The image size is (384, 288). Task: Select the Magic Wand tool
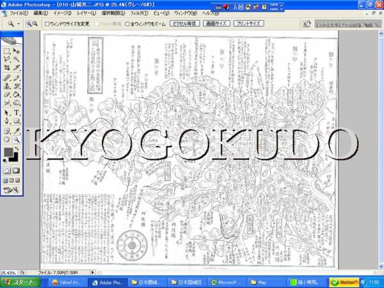point(17,59)
